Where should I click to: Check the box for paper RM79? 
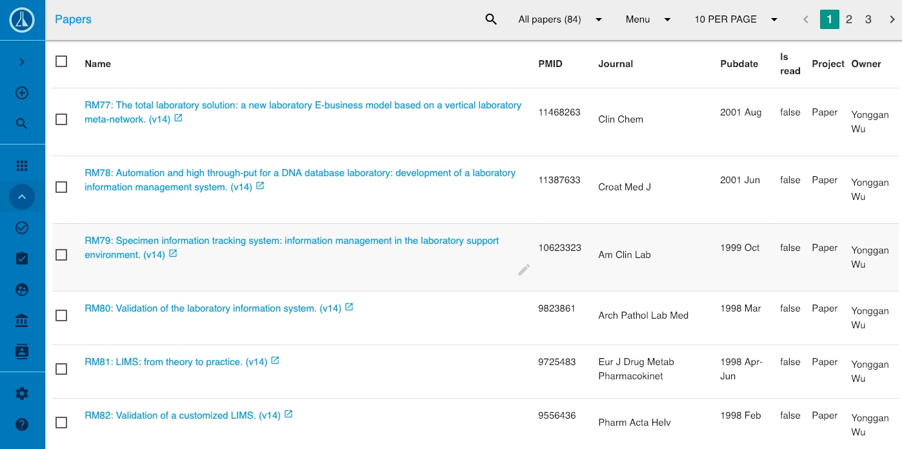(61, 255)
